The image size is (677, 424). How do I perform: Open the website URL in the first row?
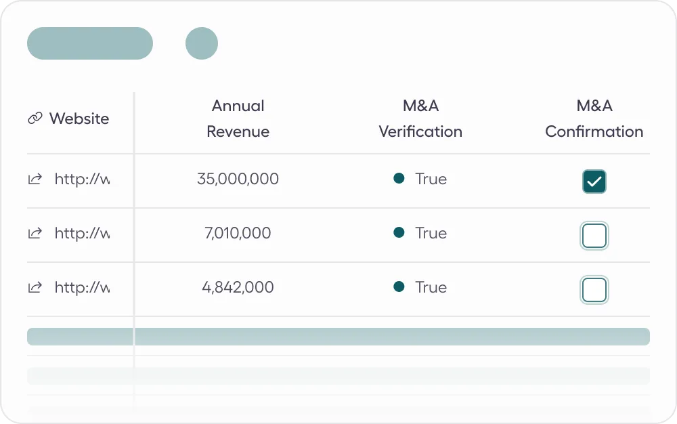[81, 179]
